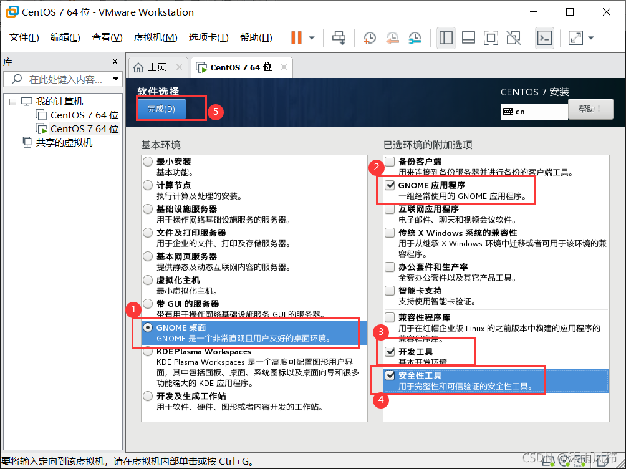Open the 帮助(H) menu

(256, 37)
